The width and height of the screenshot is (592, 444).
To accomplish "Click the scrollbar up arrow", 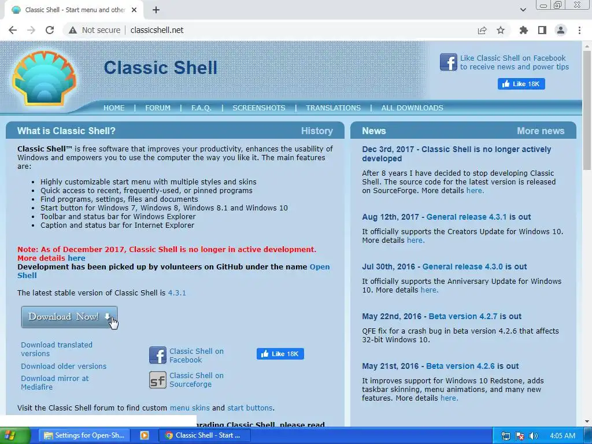I will [587, 46].
